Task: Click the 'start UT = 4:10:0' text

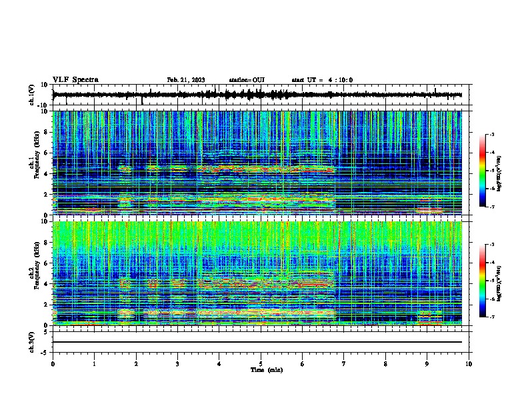Action: (x=322, y=80)
